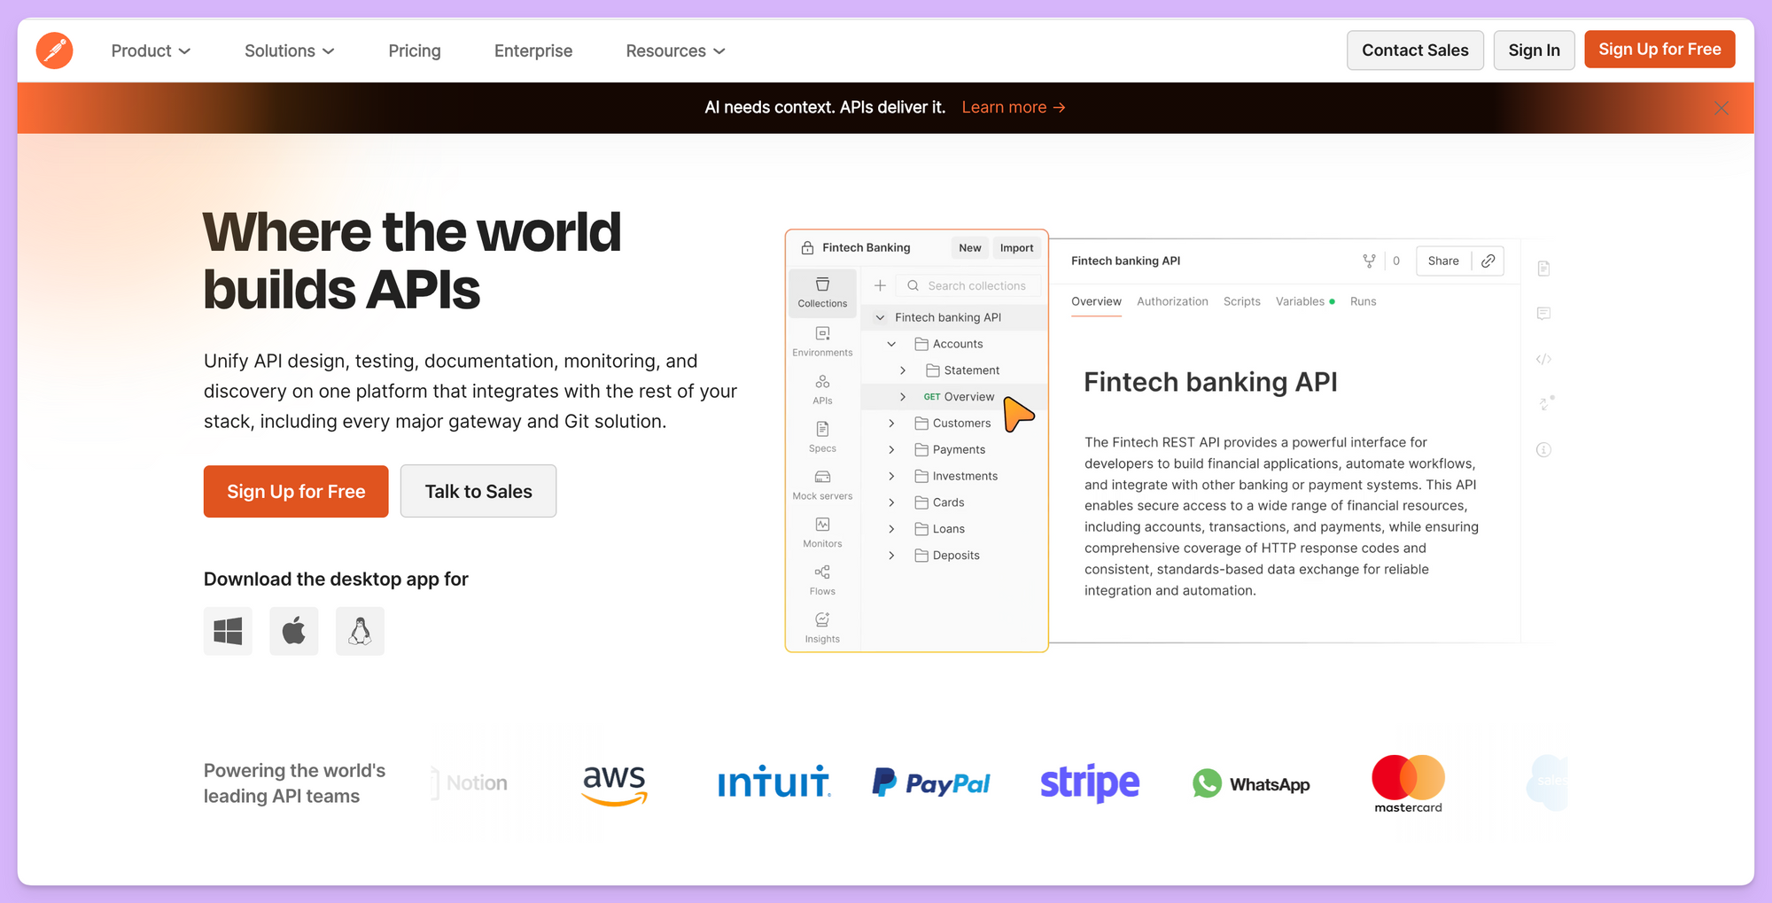Follow the Learn more banner link
1772x903 pixels.
1013,107
